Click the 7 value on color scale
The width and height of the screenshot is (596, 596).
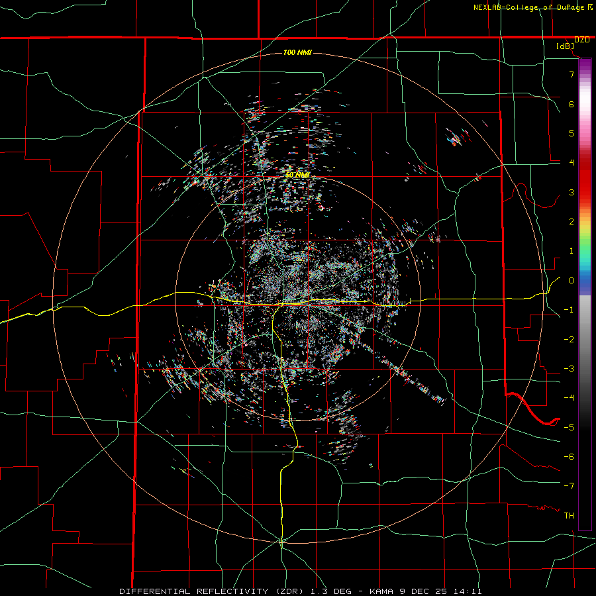tap(571, 74)
